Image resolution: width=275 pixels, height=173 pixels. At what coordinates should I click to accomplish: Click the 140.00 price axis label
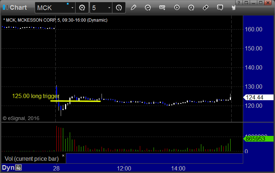(253, 67)
